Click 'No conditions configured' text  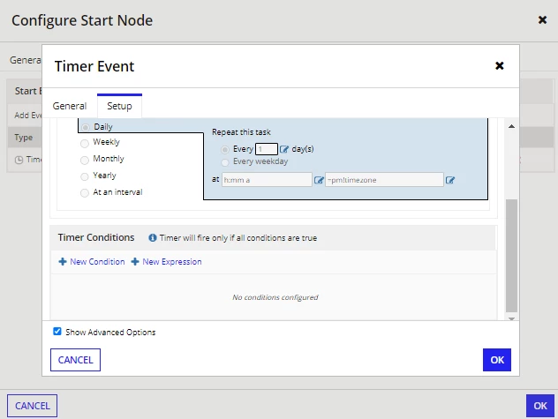point(275,297)
